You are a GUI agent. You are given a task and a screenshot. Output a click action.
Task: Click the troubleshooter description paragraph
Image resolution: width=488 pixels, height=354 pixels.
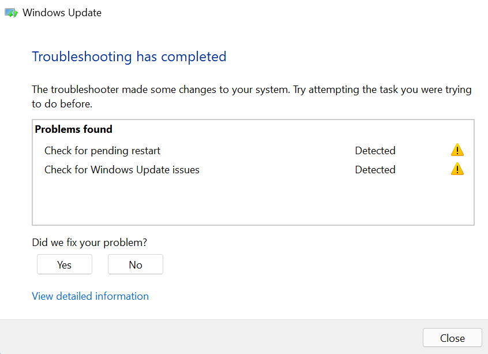tap(251, 97)
